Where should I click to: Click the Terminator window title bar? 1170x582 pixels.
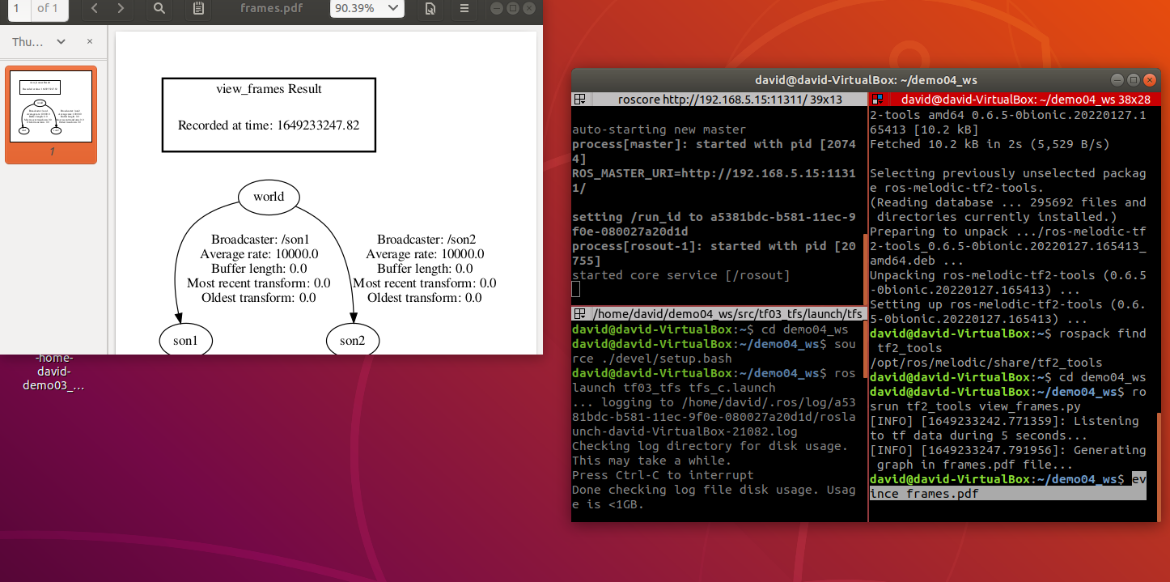pyautogui.click(x=866, y=80)
